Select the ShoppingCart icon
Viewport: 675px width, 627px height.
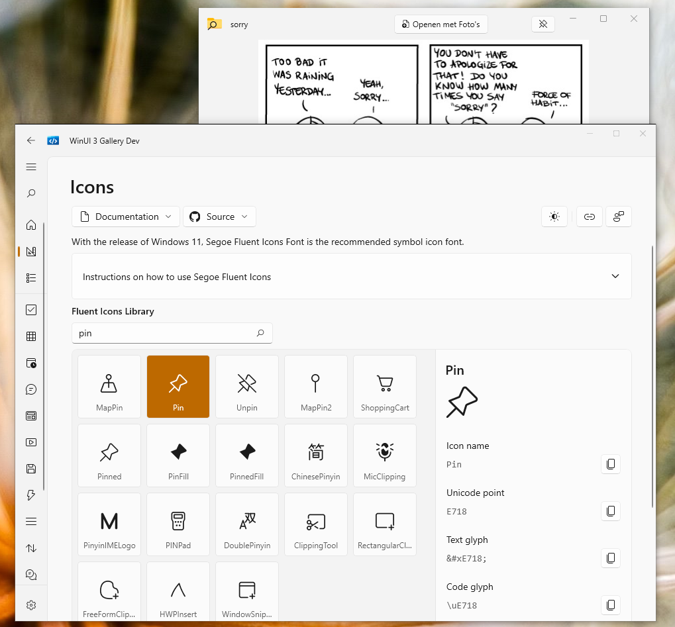(384, 387)
